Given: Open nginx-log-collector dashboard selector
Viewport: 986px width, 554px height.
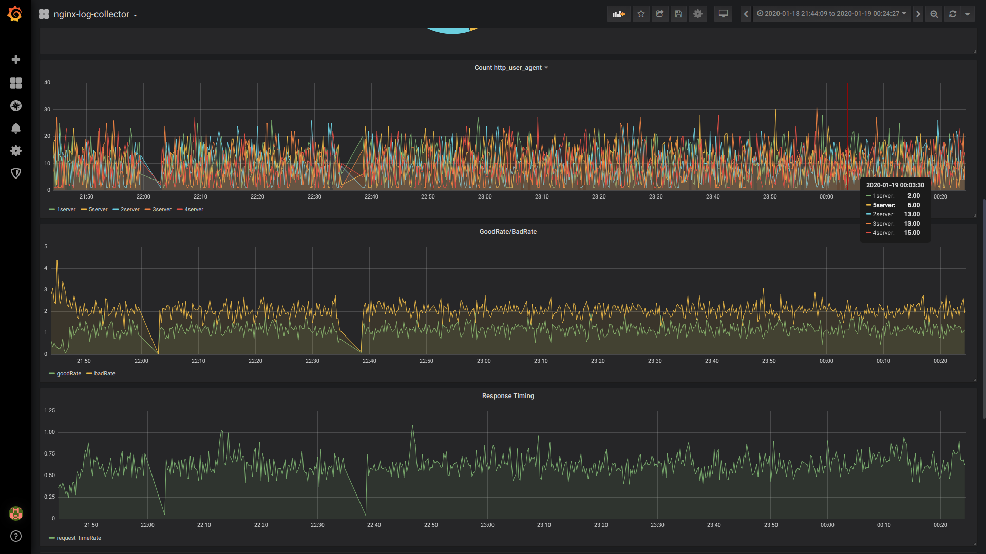Looking at the screenshot, I should point(95,14).
